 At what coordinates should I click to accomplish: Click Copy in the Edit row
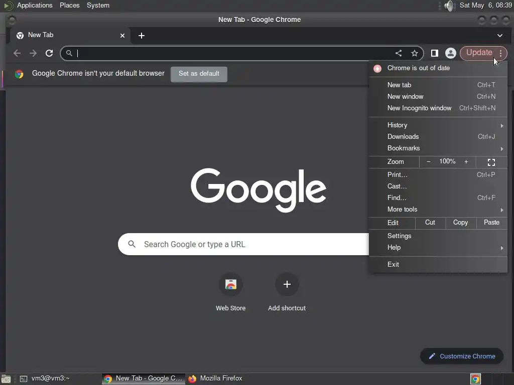460,223
